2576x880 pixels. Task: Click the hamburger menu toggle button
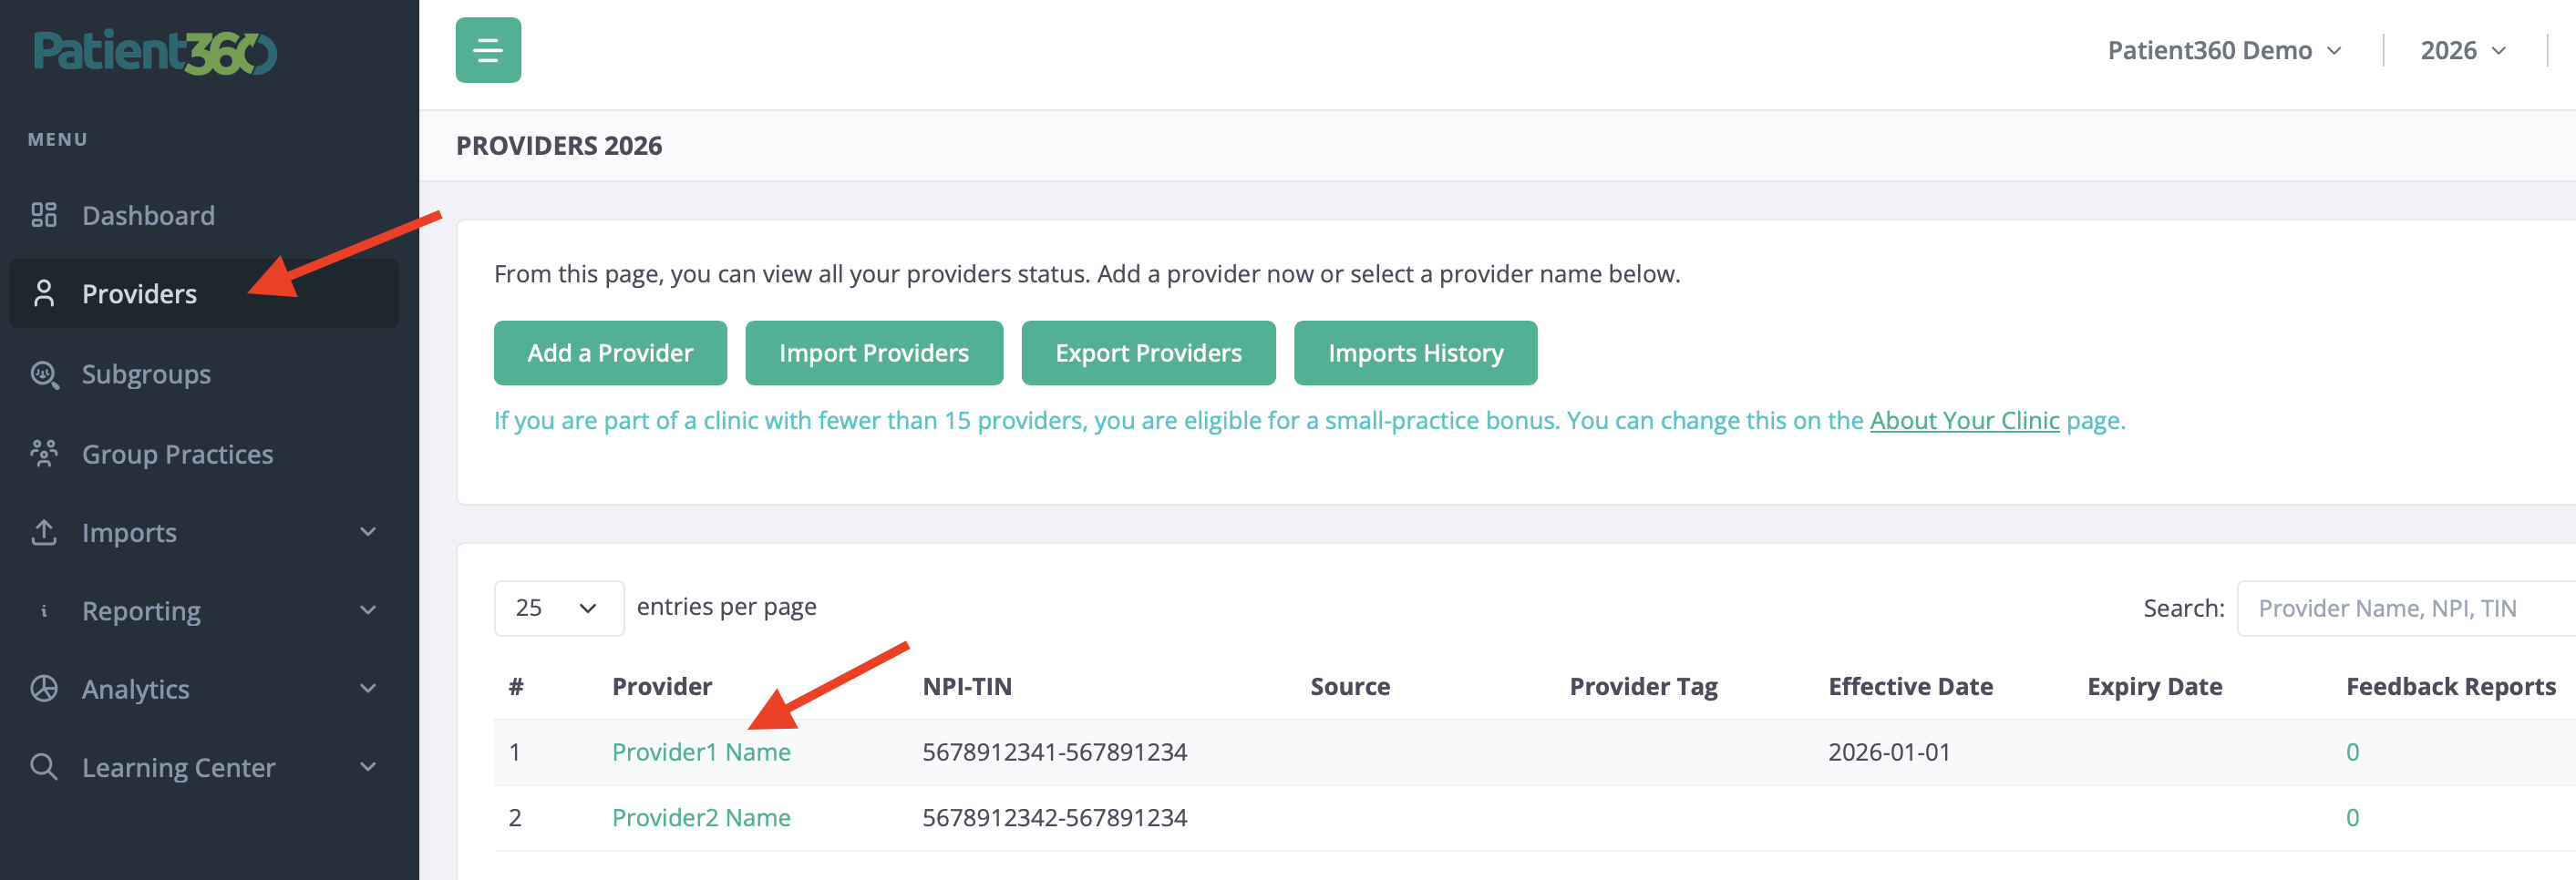point(488,50)
